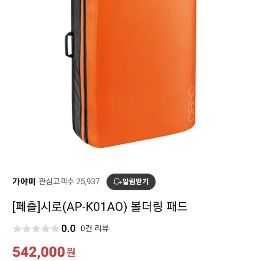Click the fifth rating star
The height and width of the screenshot is (261, 261).
click(55, 229)
